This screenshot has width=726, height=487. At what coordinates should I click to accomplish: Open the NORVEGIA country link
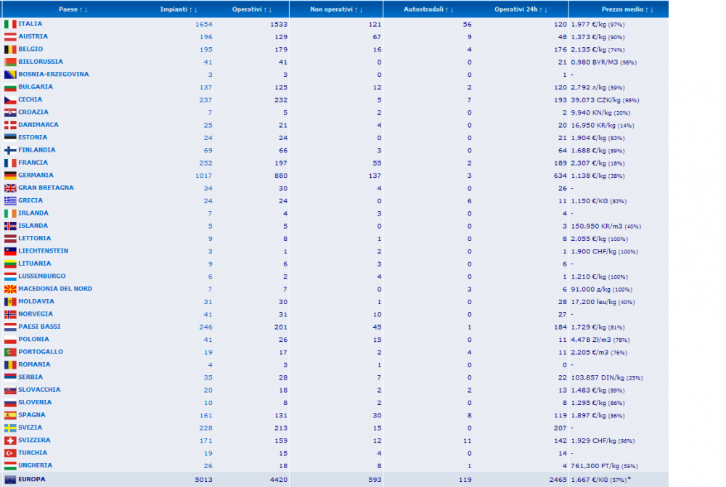36,314
